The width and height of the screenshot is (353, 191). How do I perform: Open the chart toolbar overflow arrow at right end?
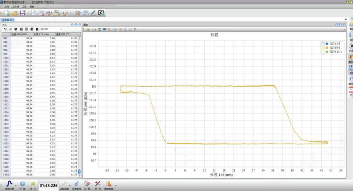click(345, 29)
